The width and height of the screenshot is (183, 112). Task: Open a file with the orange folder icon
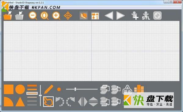8,16
